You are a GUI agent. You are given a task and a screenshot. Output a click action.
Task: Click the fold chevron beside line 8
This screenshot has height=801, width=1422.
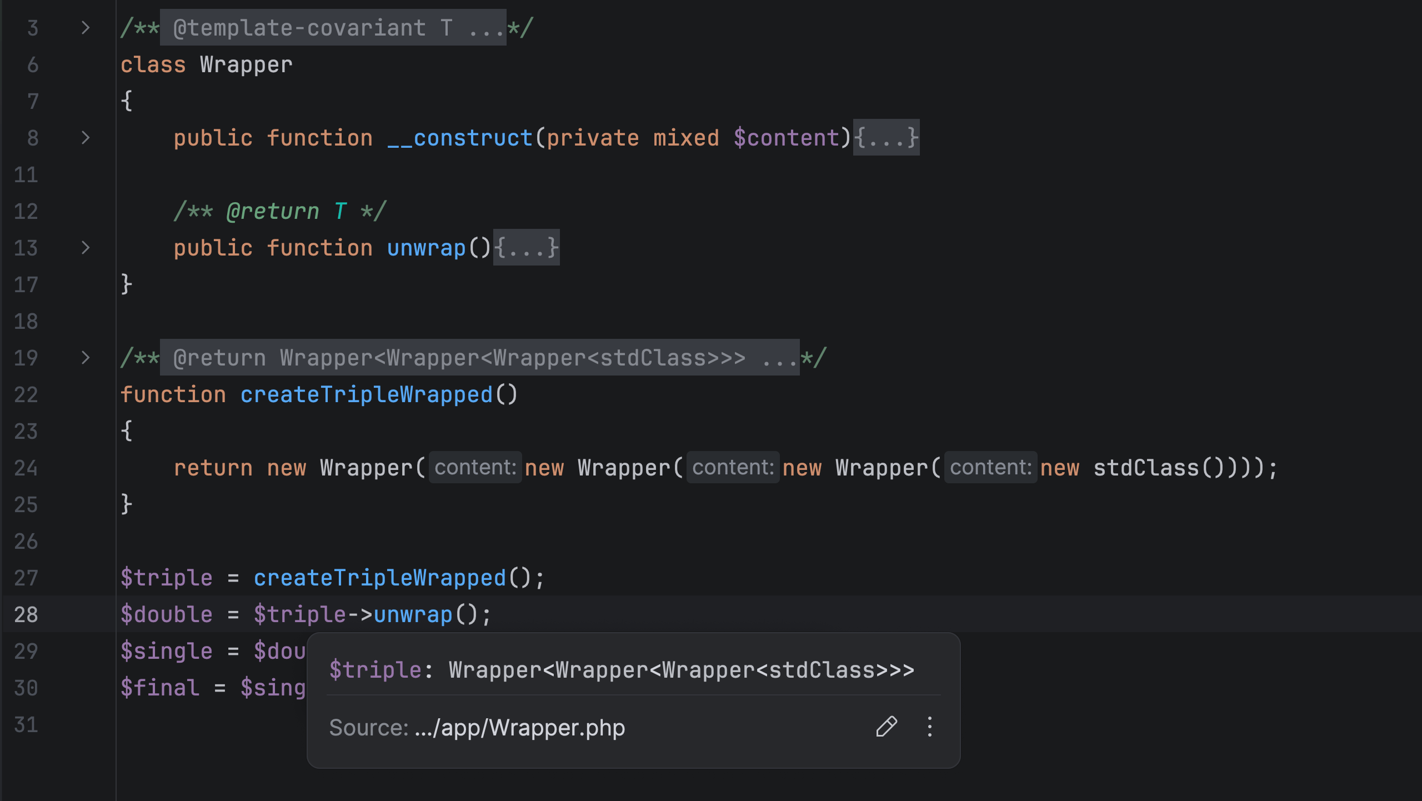(x=84, y=138)
